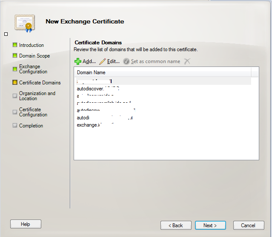The image size is (272, 237).
Task: Click the grey X remove icon
Action: [x=187, y=61]
